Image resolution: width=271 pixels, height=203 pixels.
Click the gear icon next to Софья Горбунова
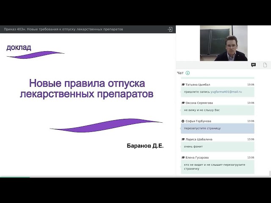183,121
